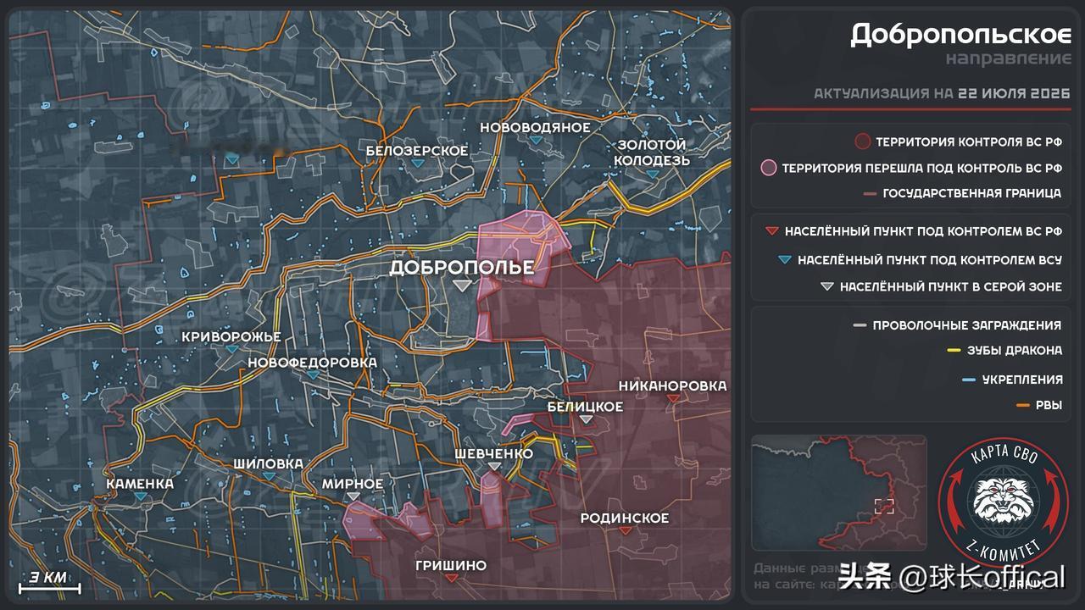Click legend entry Территория перешла под контроль ВС РФ
The height and width of the screenshot is (610, 1085).
[x=921, y=168]
